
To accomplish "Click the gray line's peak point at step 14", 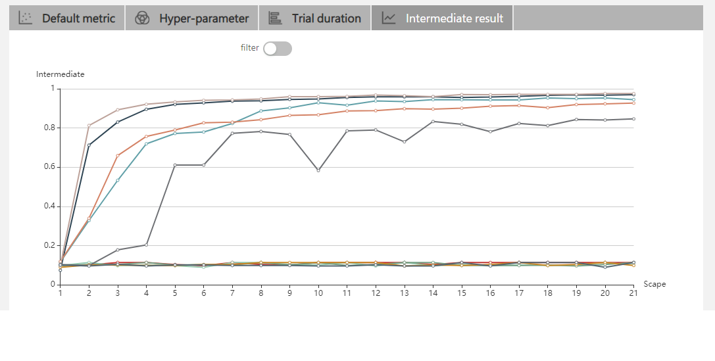I will [x=433, y=121].
